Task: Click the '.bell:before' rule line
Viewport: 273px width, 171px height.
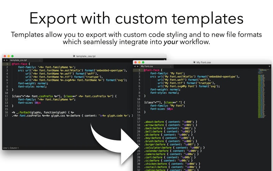Action: coord(170,132)
